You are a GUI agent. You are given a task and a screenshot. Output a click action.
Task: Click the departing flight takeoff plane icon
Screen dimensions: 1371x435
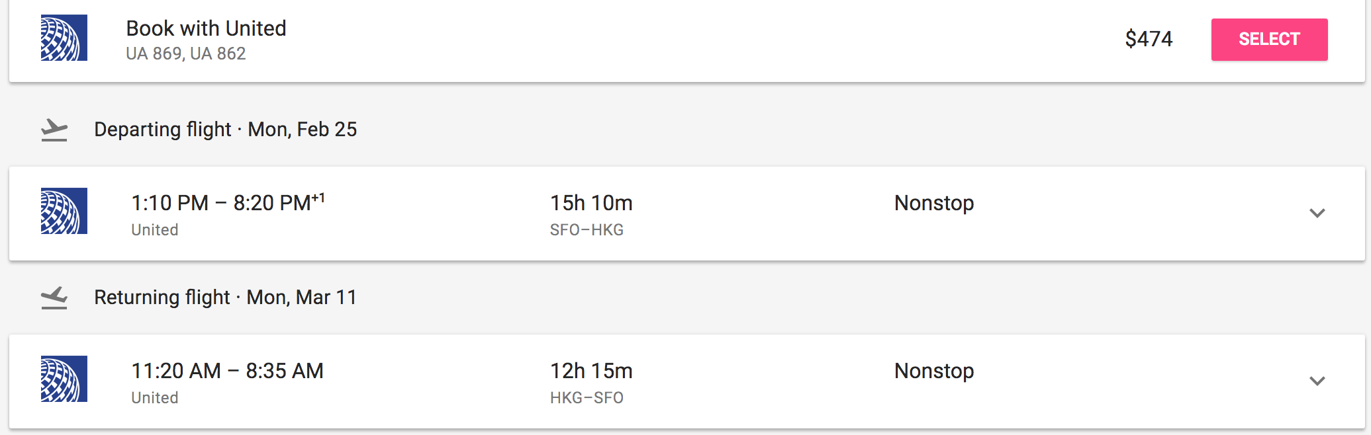(54, 130)
